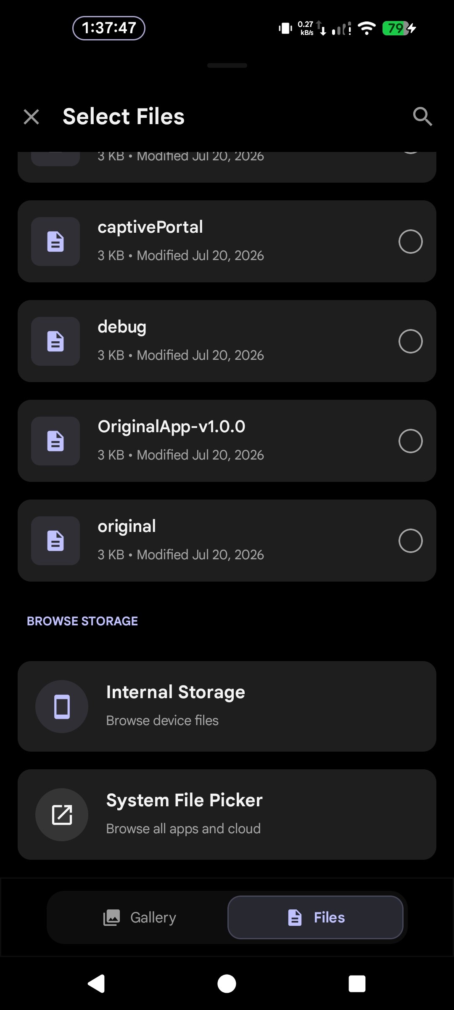This screenshot has height=1010, width=454.
Task: Tap the Android recent apps square button
Action: 357,984
